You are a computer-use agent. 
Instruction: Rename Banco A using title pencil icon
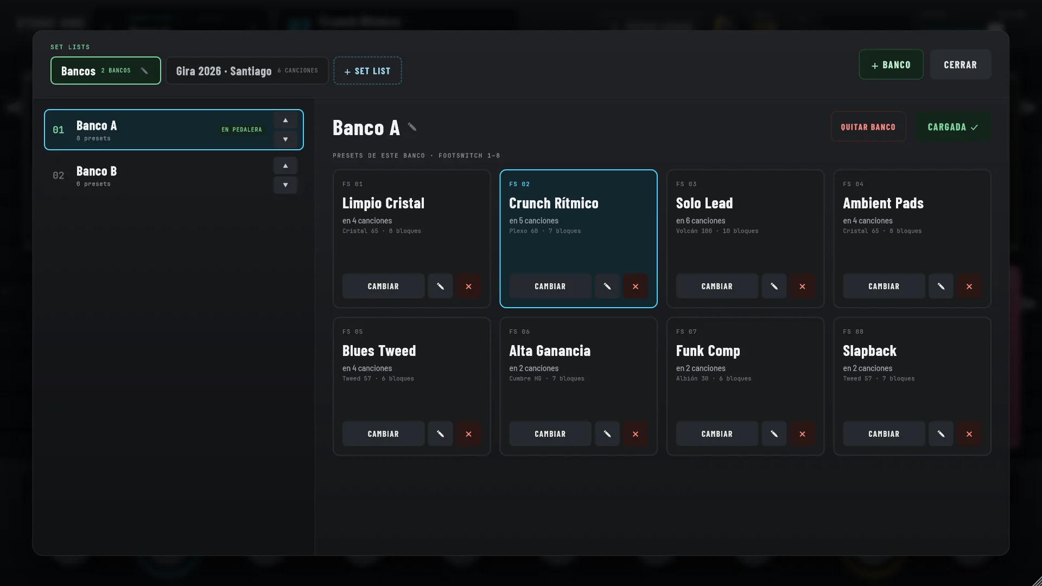(412, 127)
